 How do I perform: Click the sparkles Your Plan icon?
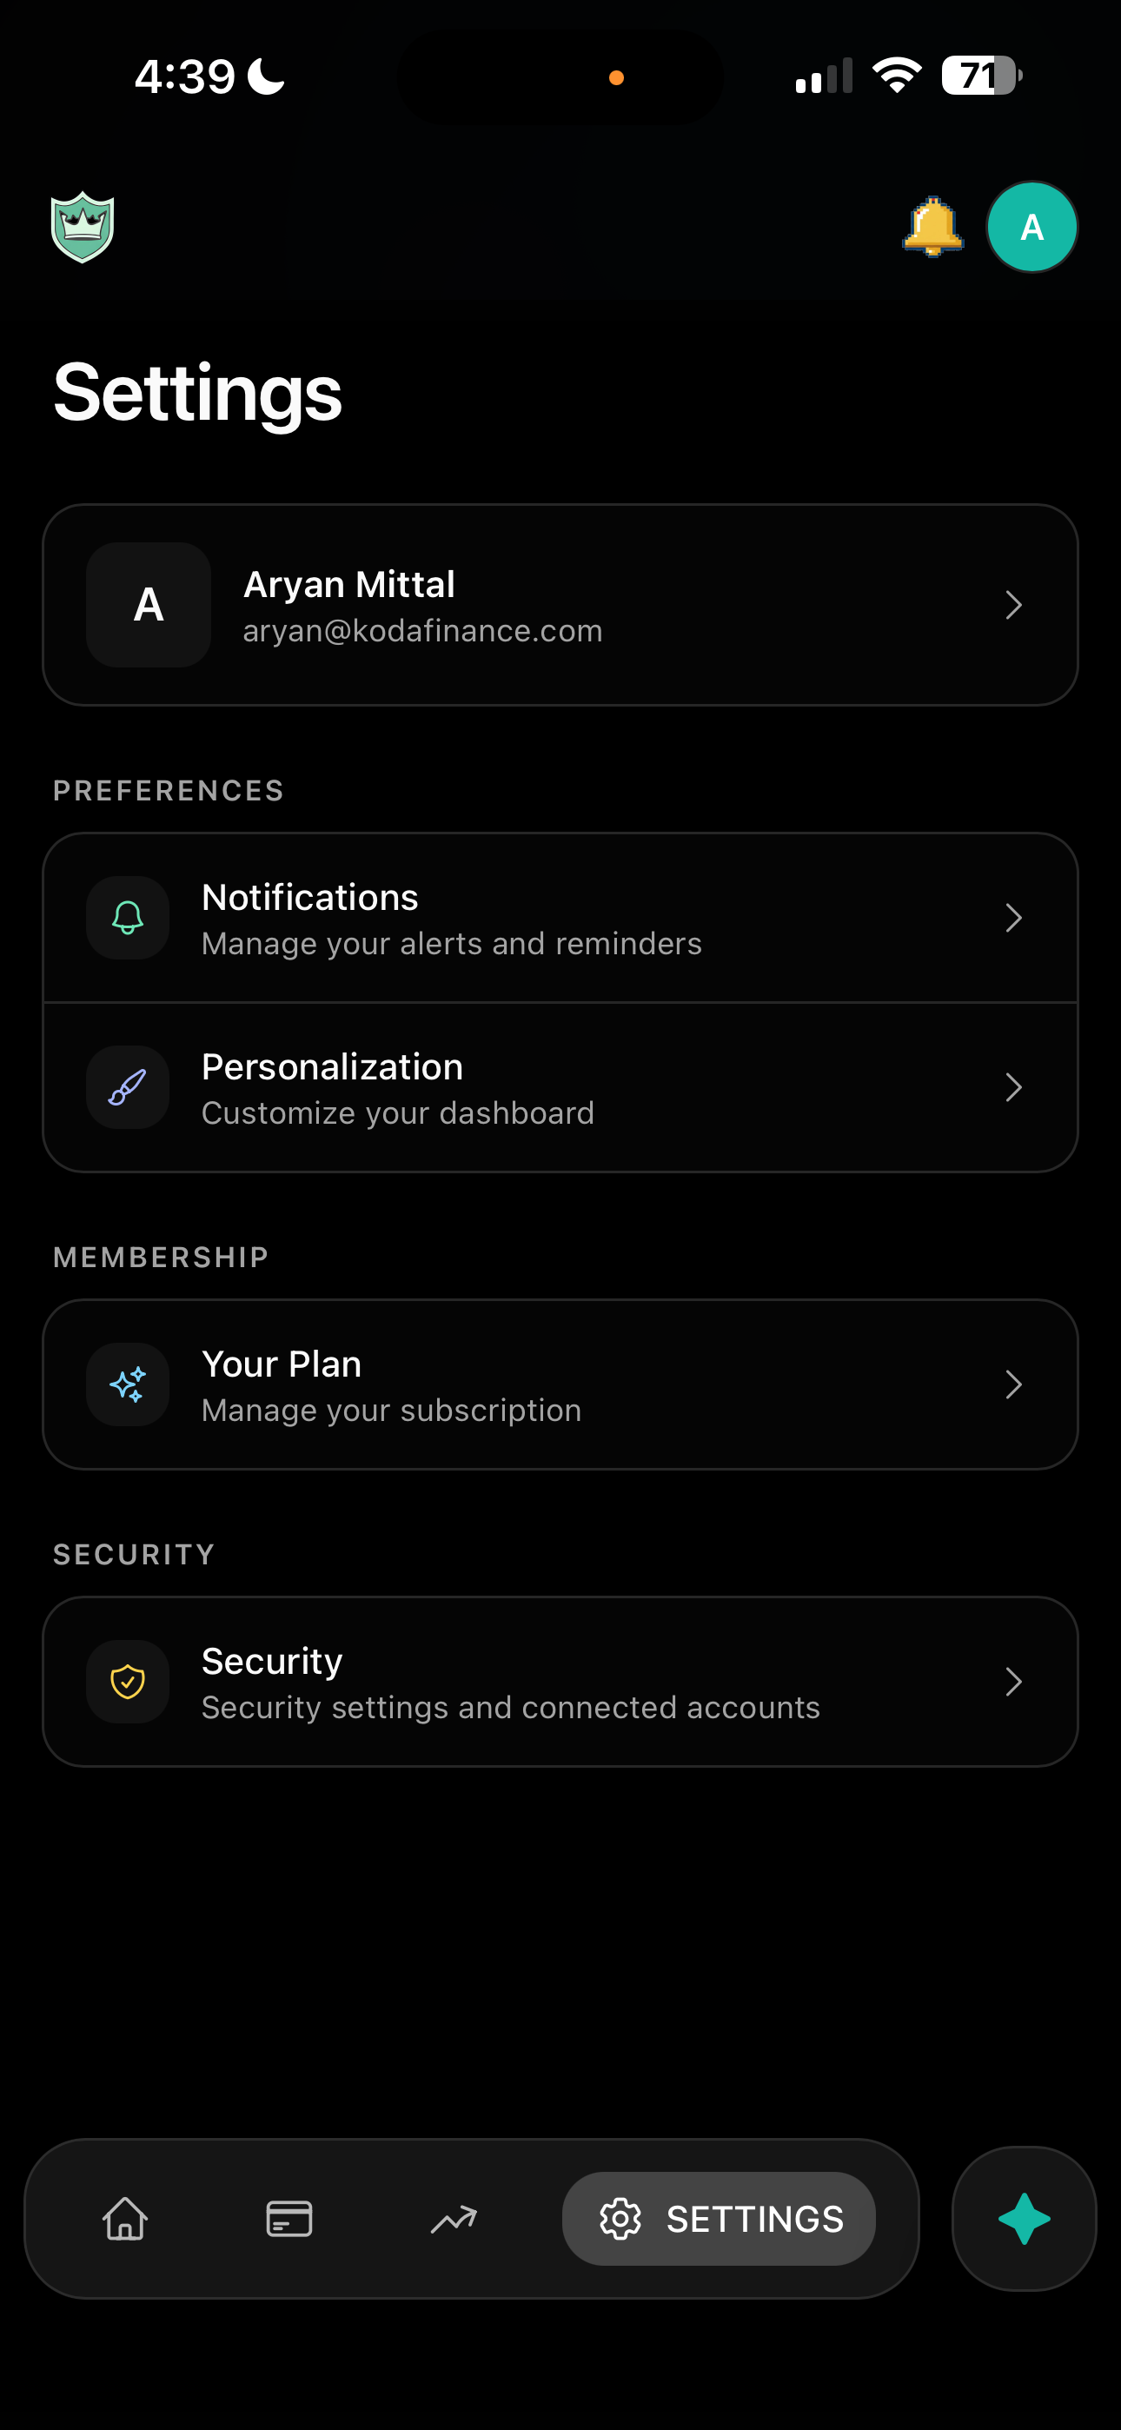coord(128,1384)
